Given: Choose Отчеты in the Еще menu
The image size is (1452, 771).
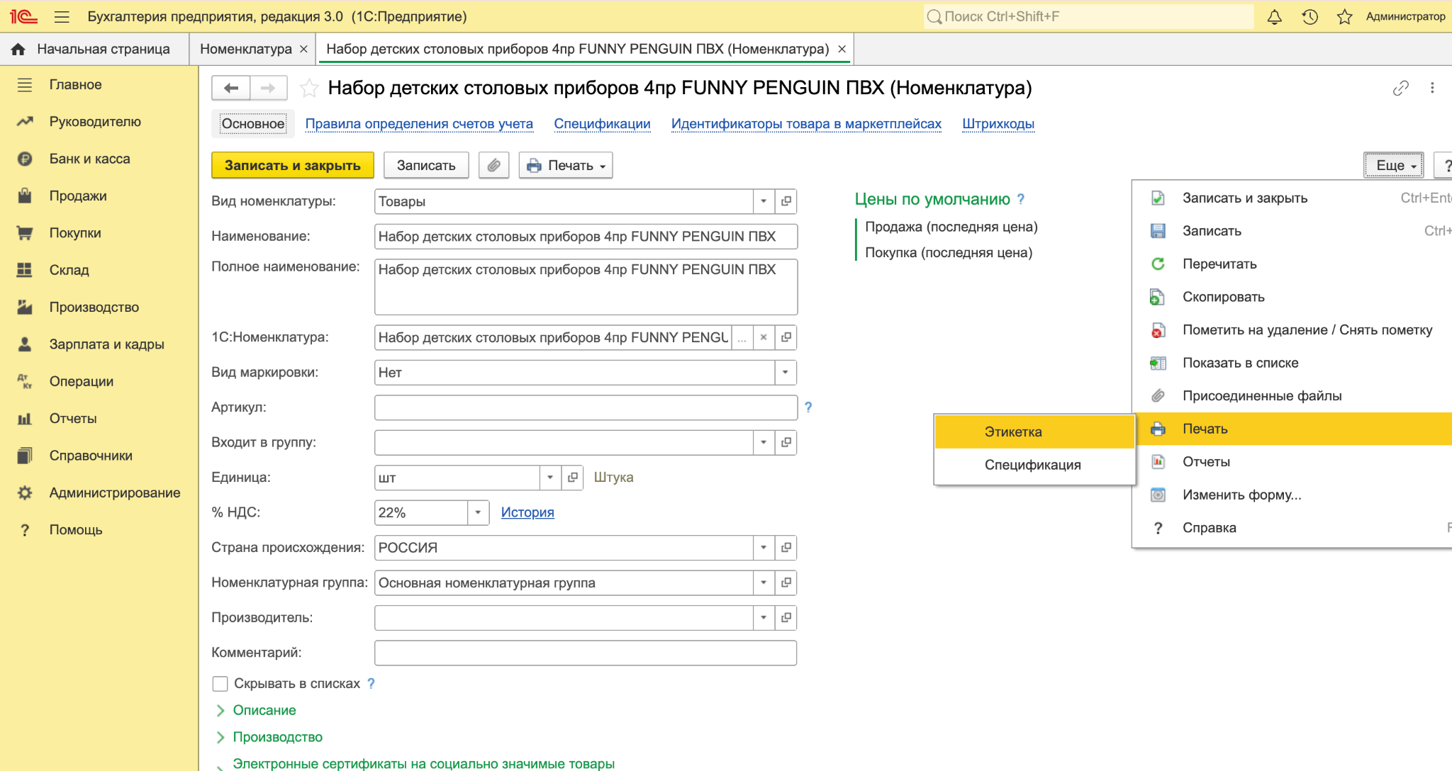Looking at the screenshot, I should [x=1292, y=461].
